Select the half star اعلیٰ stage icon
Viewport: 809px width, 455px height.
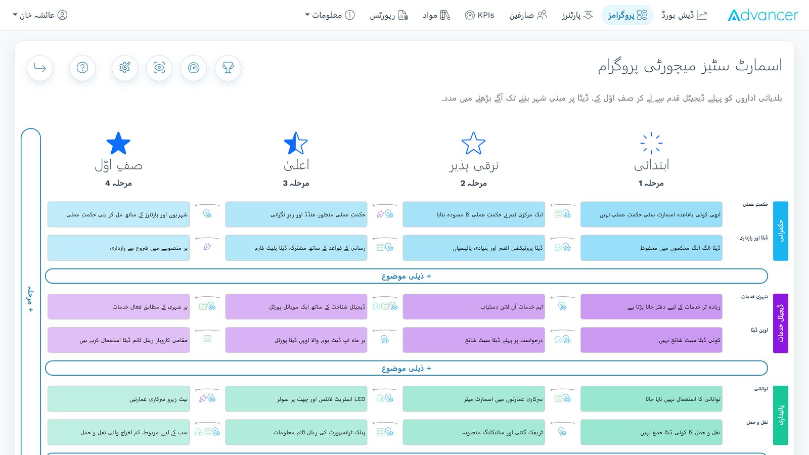(x=296, y=144)
